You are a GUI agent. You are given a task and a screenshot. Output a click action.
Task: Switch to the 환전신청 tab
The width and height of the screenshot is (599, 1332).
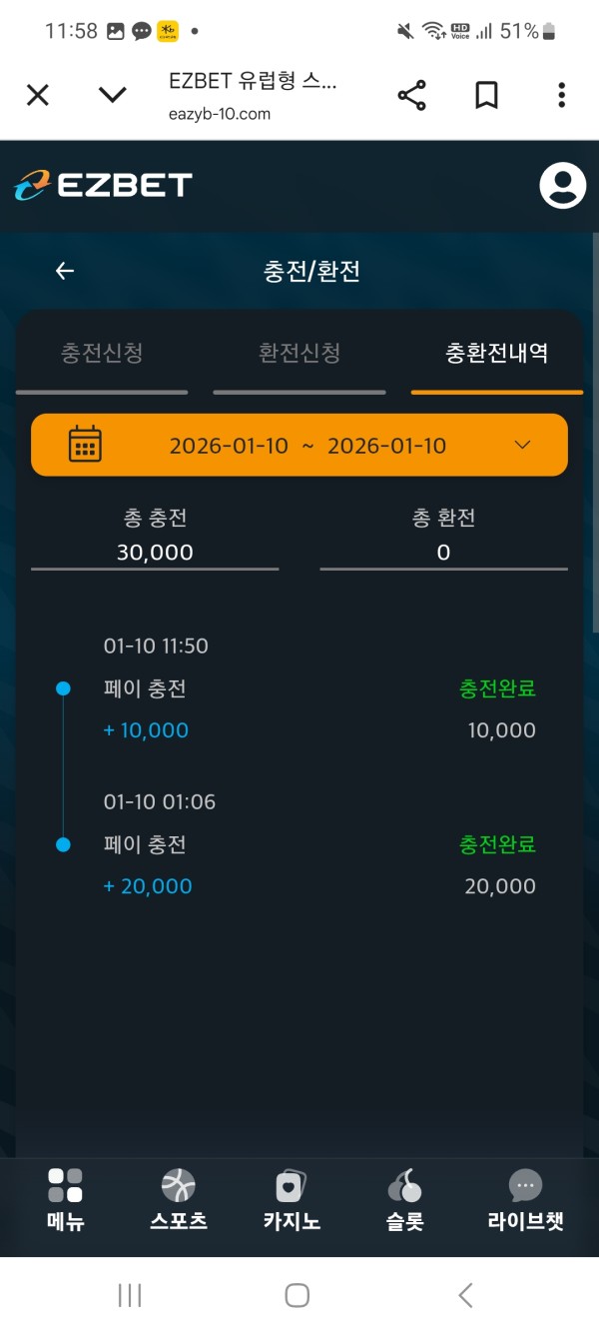click(299, 353)
